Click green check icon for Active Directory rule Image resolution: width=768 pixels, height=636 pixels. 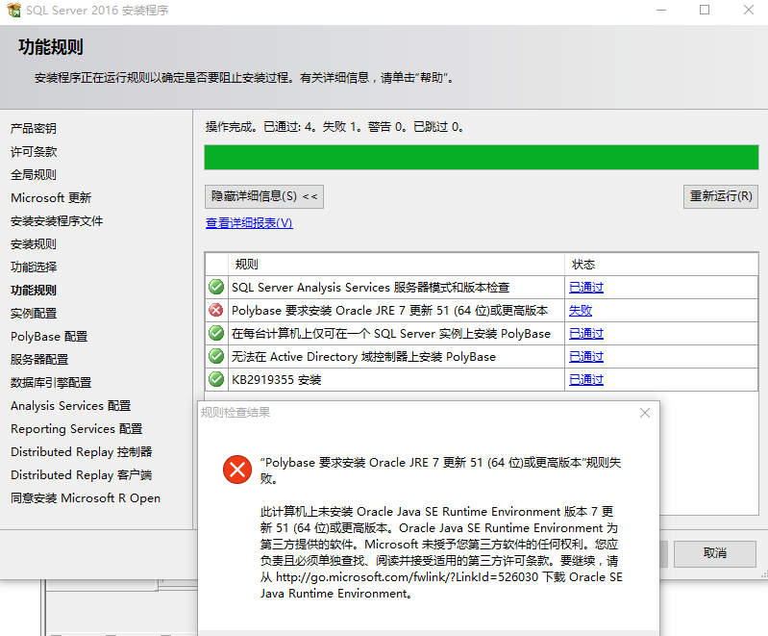[x=216, y=356]
